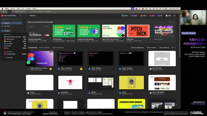Close the community resources banner
The image size is (207, 116).
coord(173,22)
